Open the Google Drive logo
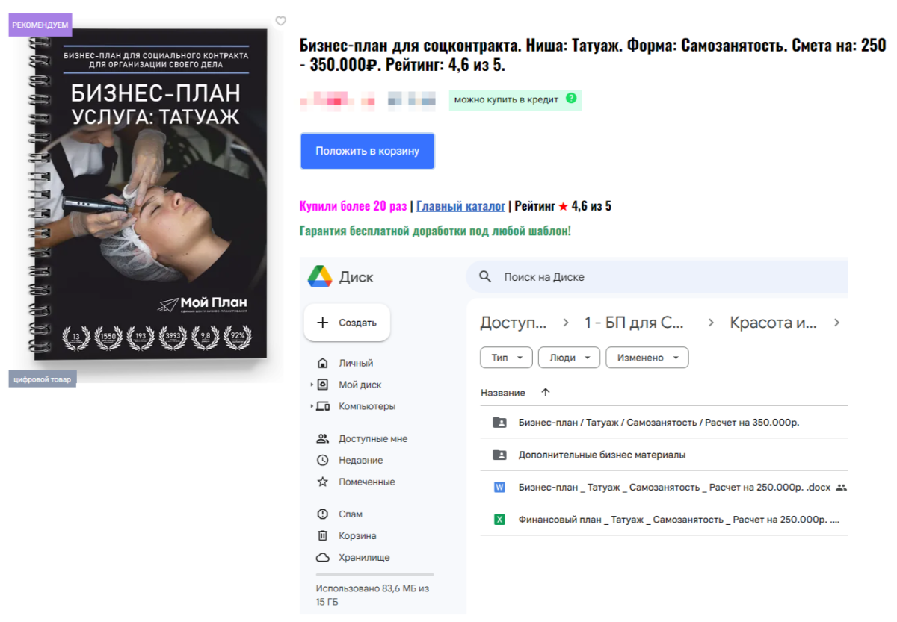This screenshot has width=897, height=622. (x=320, y=277)
